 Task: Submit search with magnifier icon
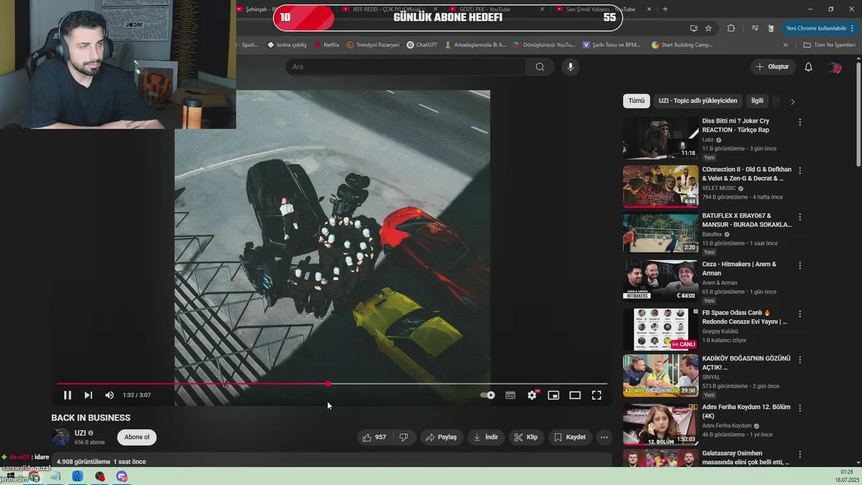[540, 67]
